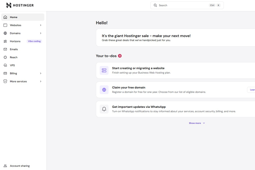Click the Billing card icon

[x=5, y=73]
